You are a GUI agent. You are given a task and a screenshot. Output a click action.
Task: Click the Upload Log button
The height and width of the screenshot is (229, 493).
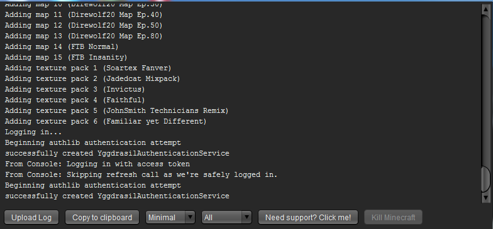click(x=31, y=217)
